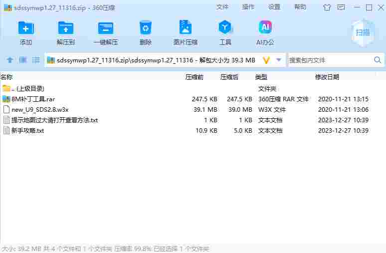The width and height of the screenshot is (386, 253).
Task: Sort by 类型 (Type) column header
Action: 261,77
